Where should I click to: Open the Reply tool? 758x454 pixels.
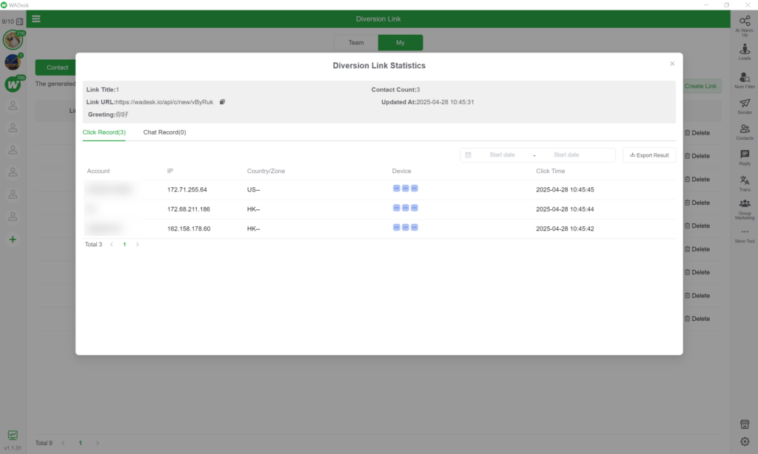click(x=745, y=157)
